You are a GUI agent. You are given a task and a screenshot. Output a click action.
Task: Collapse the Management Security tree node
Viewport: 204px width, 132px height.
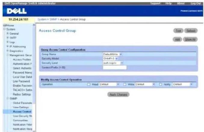[8, 55]
